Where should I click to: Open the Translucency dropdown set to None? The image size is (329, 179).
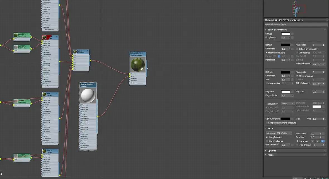(x=288, y=103)
